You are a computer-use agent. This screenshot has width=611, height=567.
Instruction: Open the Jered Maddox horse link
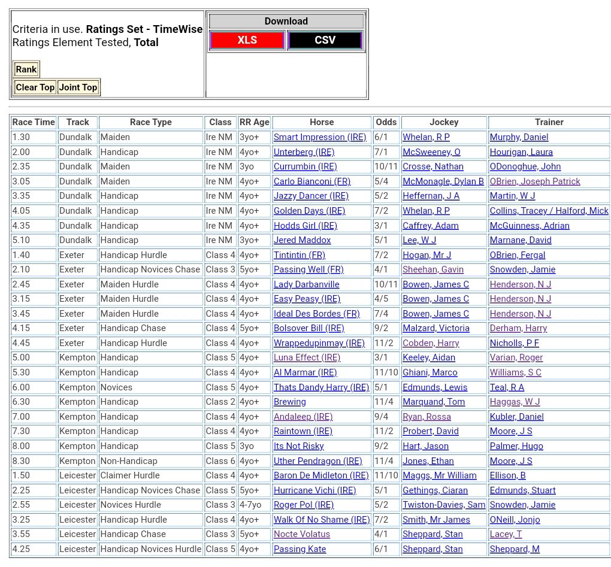(x=302, y=240)
